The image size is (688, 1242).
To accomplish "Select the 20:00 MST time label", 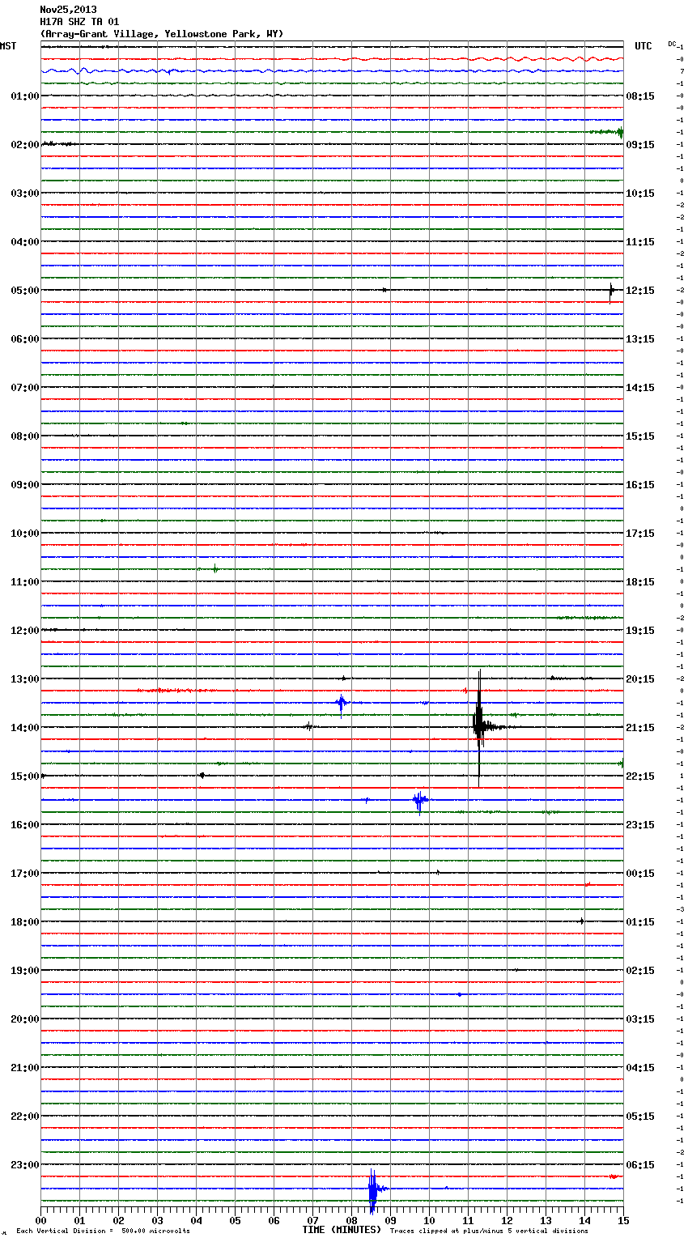I will coord(24,1019).
